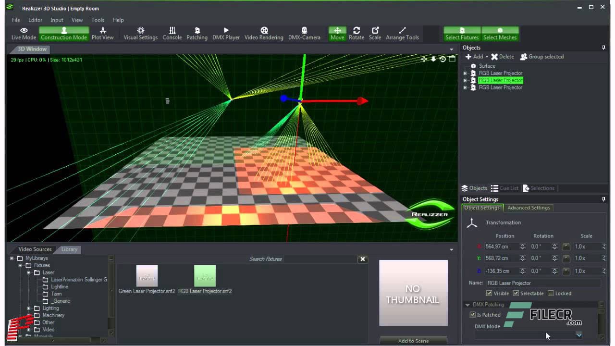Open the Console

tap(172, 33)
